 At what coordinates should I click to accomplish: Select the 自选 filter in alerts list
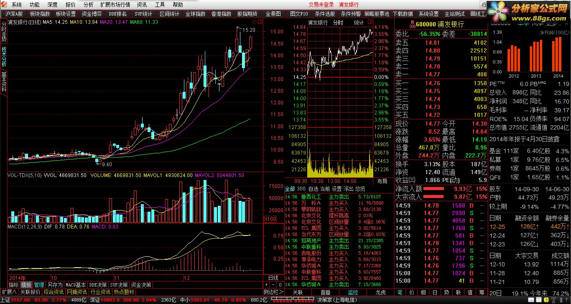[313, 189]
